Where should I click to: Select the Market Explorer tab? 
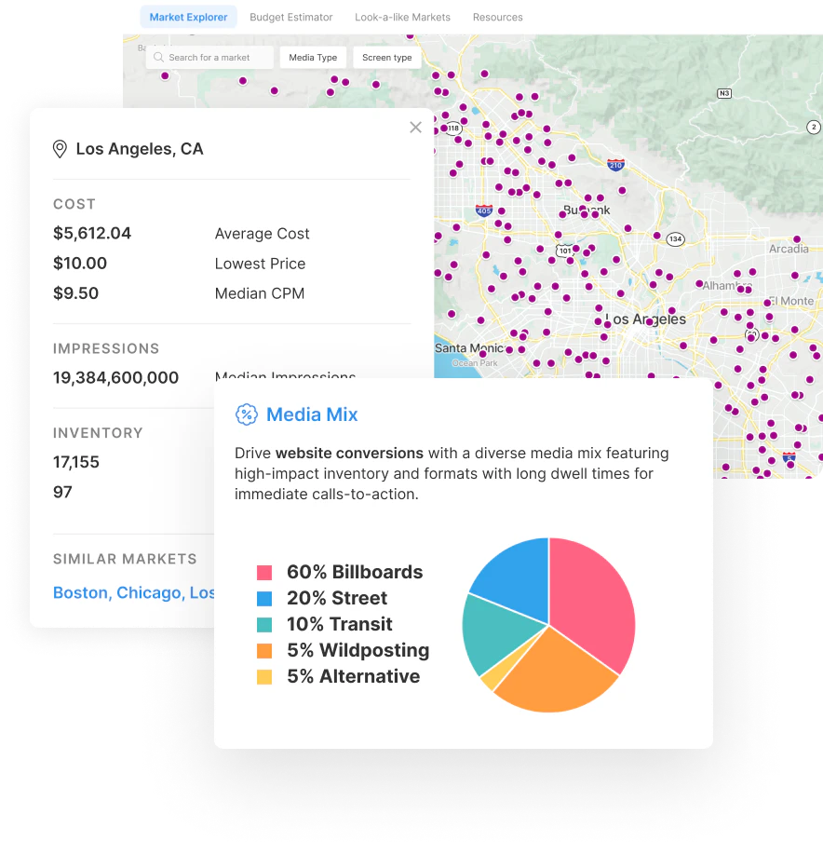coord(189,17)
